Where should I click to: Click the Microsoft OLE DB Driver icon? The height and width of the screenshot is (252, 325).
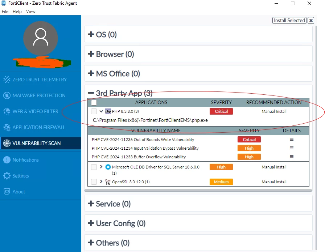[108, 167]
